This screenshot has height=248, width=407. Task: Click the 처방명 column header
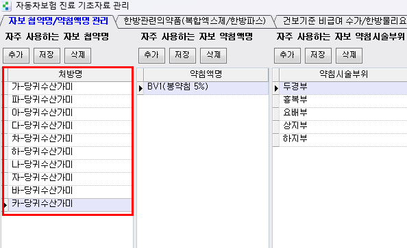(70, 74)
